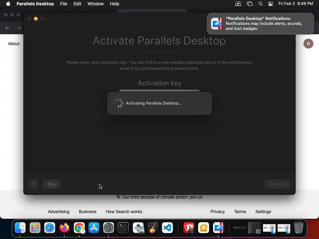Open Spotlight search in menu bar

click(x=260, y=4)
